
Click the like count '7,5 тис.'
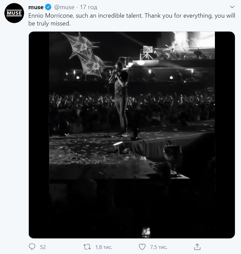(158, 247)
